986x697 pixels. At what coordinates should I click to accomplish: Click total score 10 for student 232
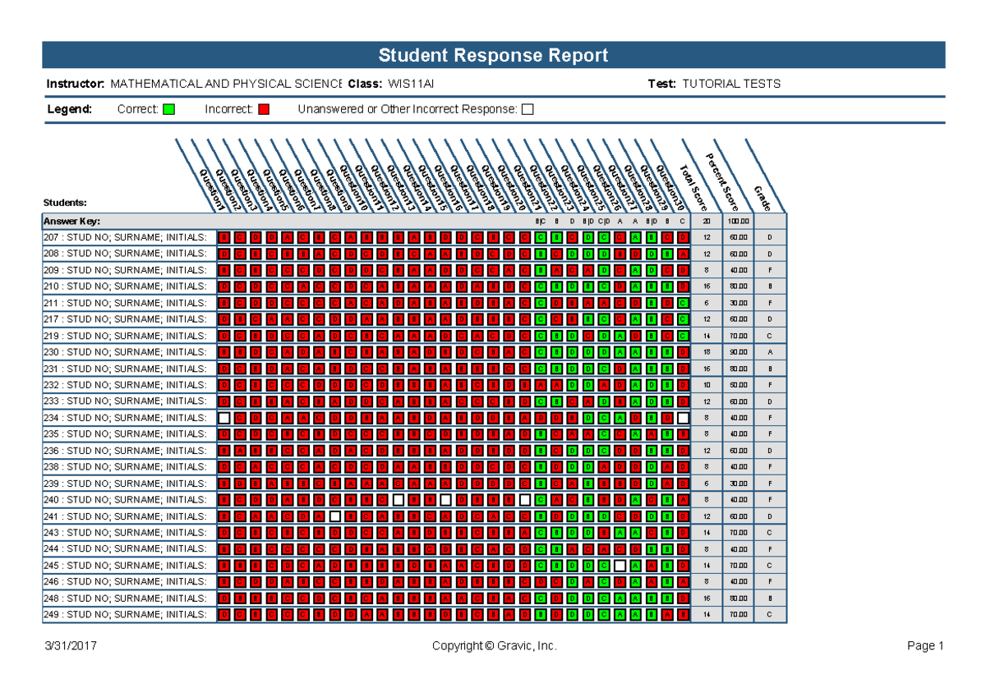(706, 385)
